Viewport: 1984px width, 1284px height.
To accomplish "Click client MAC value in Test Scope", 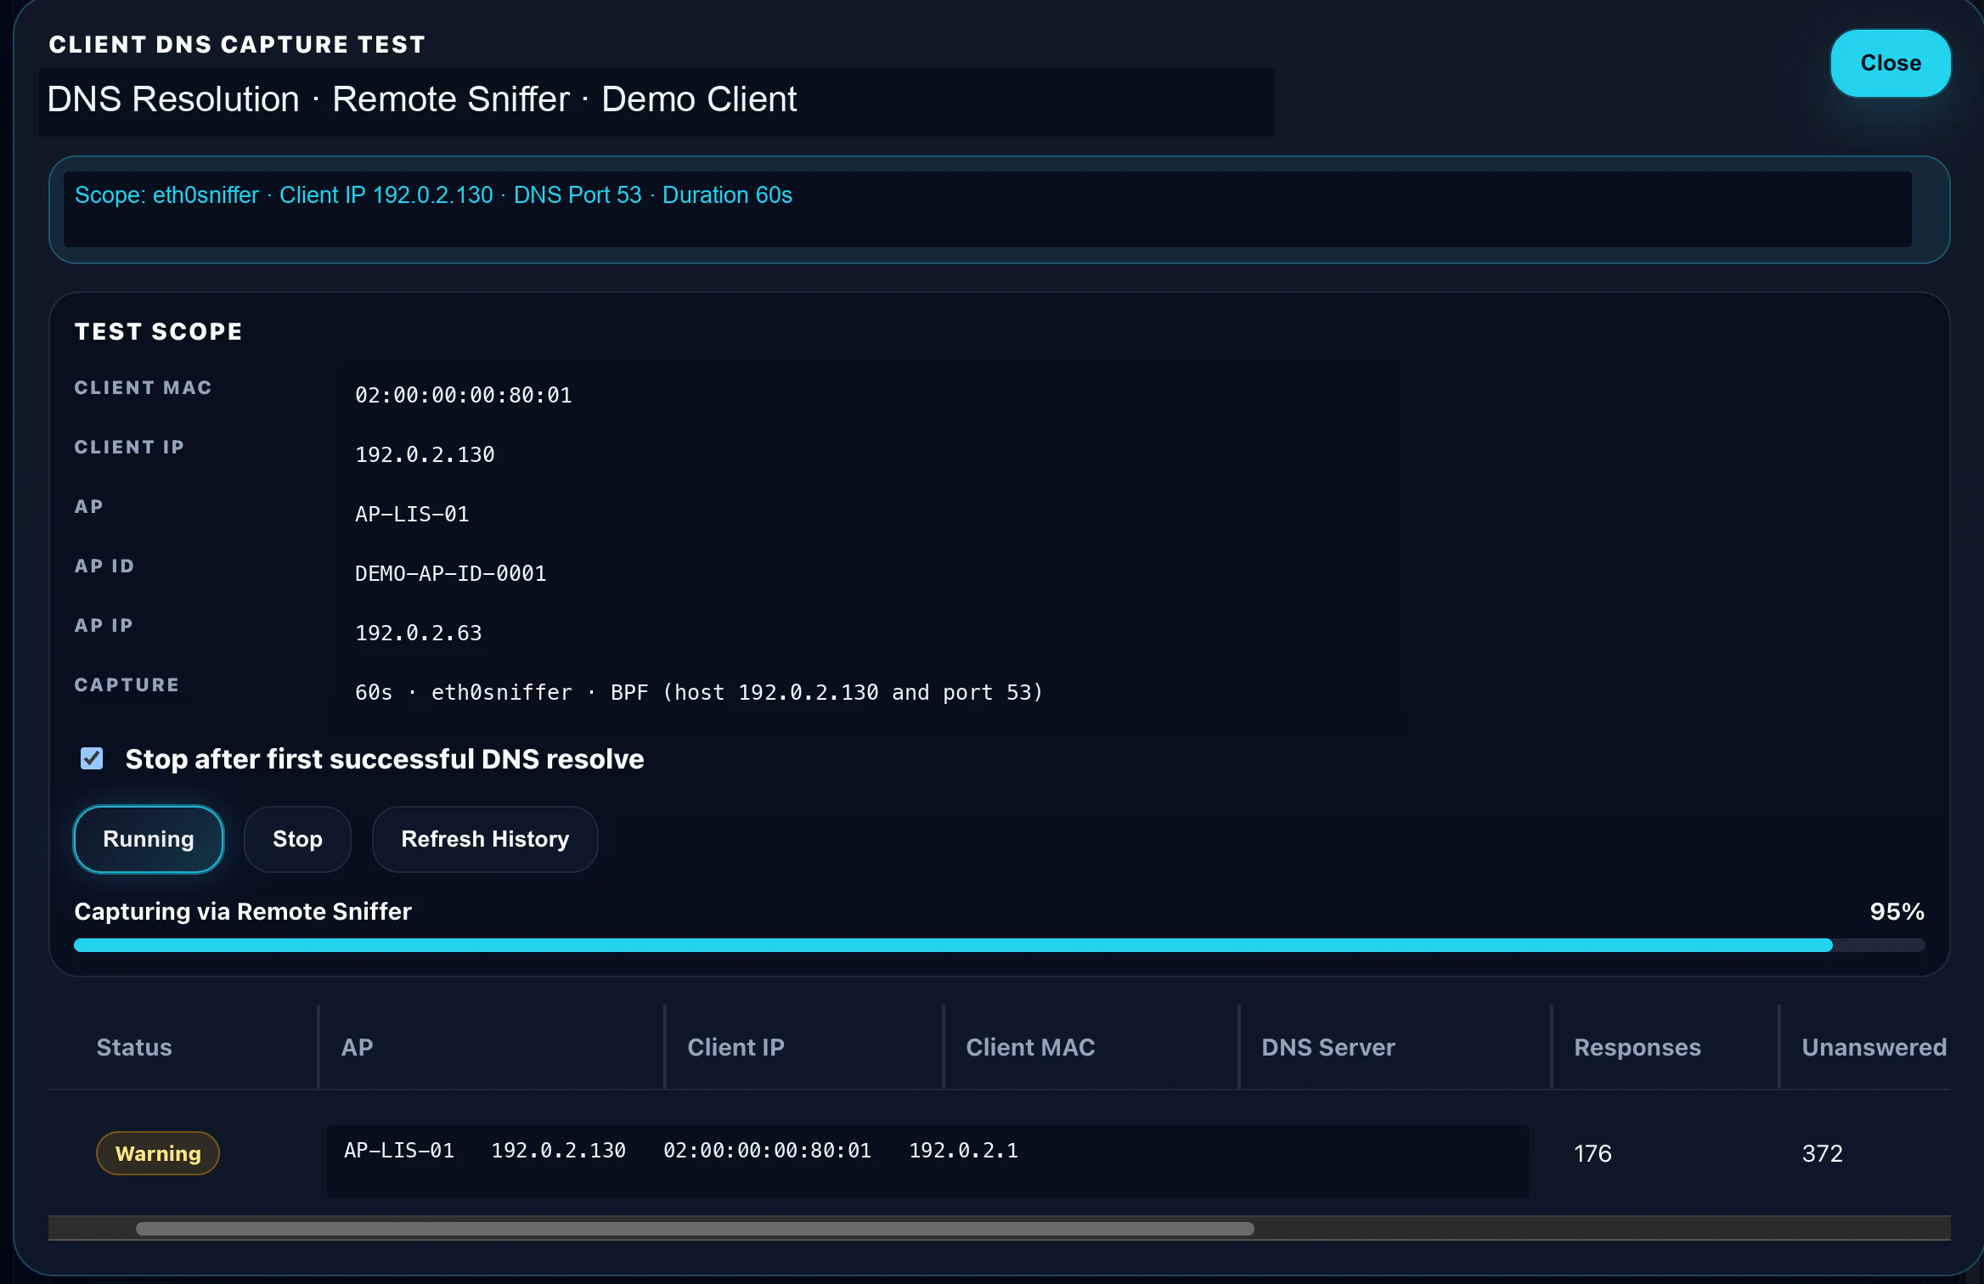I will pos(464,395).
